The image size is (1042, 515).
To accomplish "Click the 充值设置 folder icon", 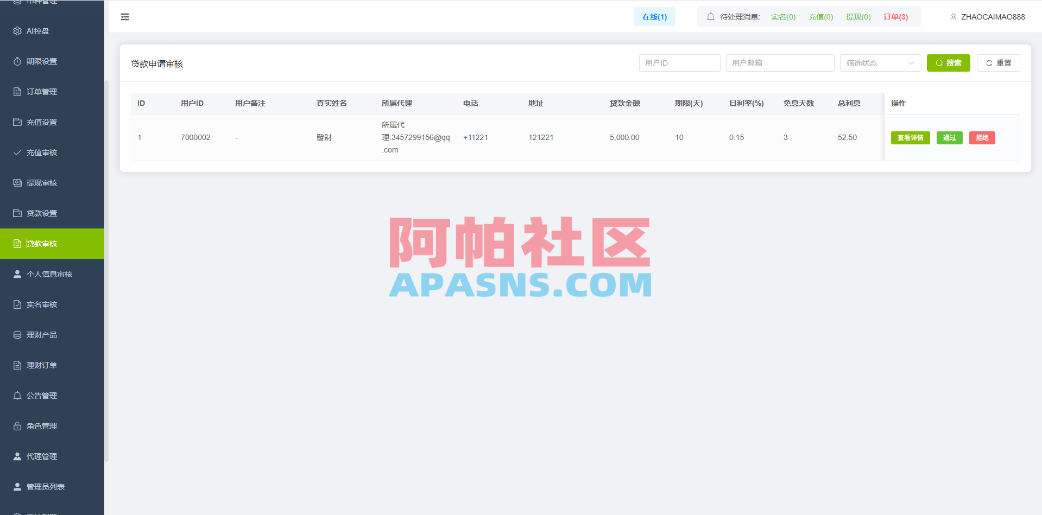I will click(x=17, y=122).
